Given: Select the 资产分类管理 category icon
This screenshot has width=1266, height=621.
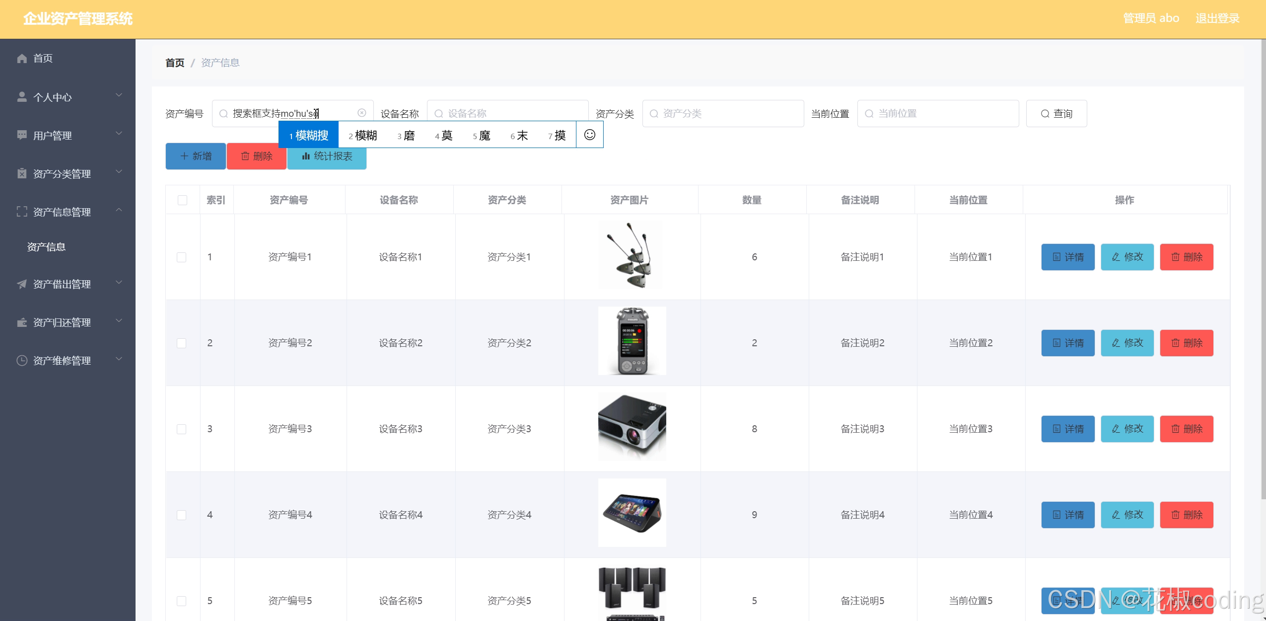Looking at the screenshot, I should coord(22,173).
